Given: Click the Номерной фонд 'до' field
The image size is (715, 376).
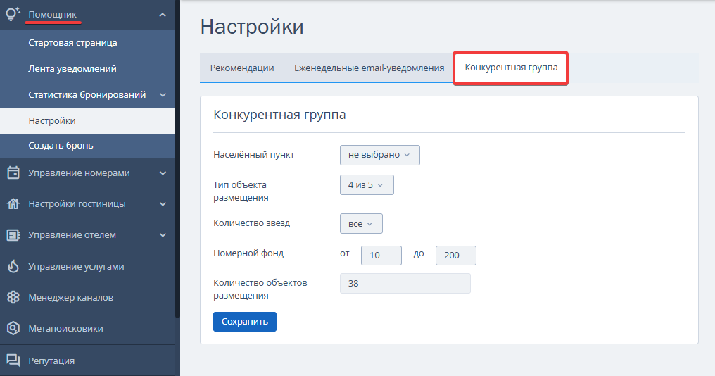Looking at the screenshot, I should coord(456,256).
